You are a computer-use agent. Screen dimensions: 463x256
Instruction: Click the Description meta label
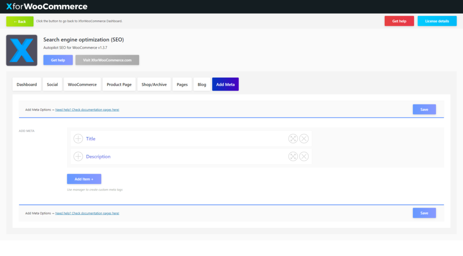click(x=98, y=157)
